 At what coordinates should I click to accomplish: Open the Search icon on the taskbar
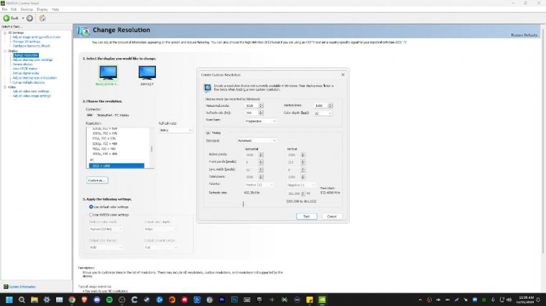(x=22, y=299)
